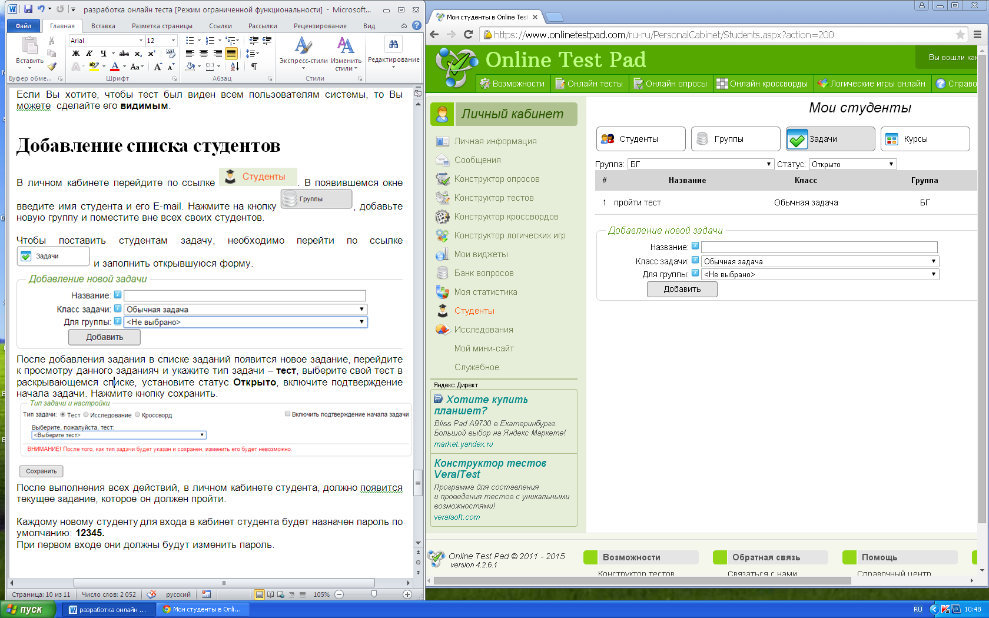Viewport: 989px width, 618px height.
Task: Click the Word zoom slider handle
Action: tap(374, 594)
